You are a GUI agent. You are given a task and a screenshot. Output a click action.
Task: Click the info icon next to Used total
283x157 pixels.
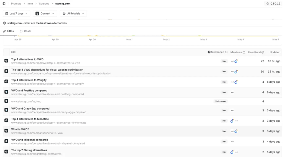[263, 52]
